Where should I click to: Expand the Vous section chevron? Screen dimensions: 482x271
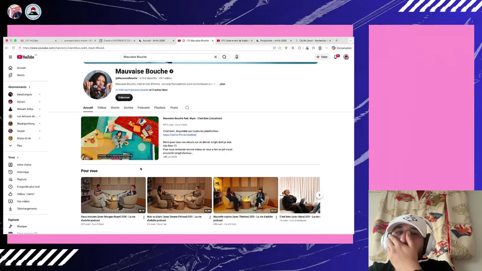[x=17, y=157]
